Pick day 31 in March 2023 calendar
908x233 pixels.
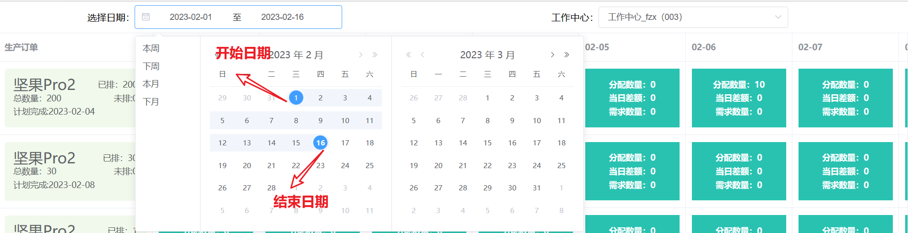tap(536, 188)
